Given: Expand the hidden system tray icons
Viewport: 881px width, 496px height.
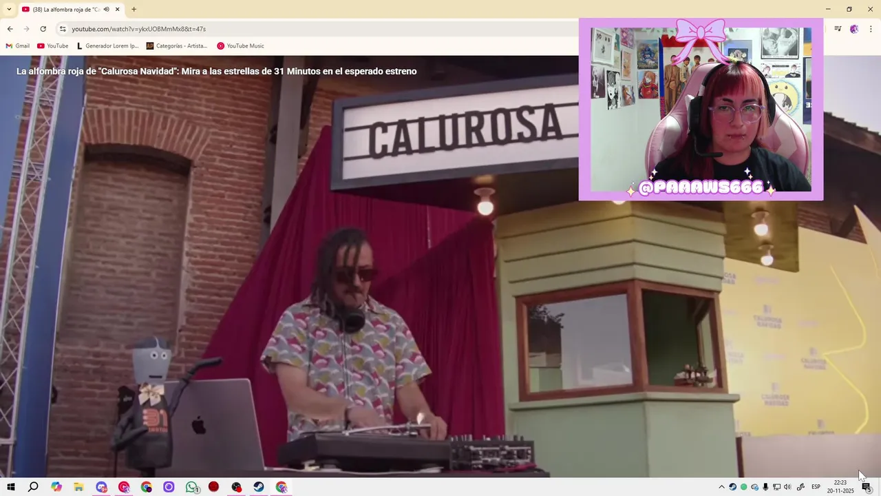Looking at the screenshot, I should [721, 487].
